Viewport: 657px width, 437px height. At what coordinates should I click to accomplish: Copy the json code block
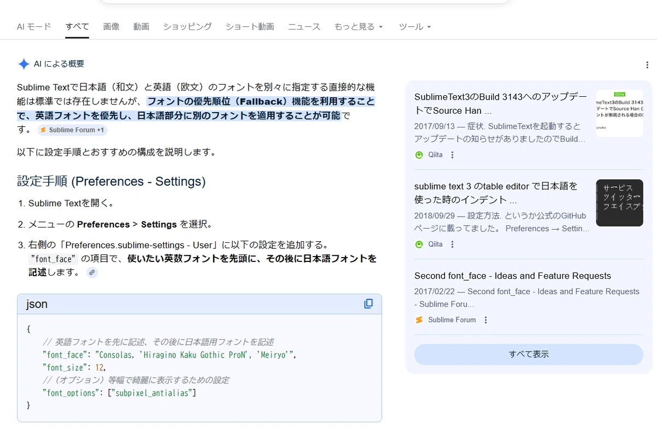368,304
